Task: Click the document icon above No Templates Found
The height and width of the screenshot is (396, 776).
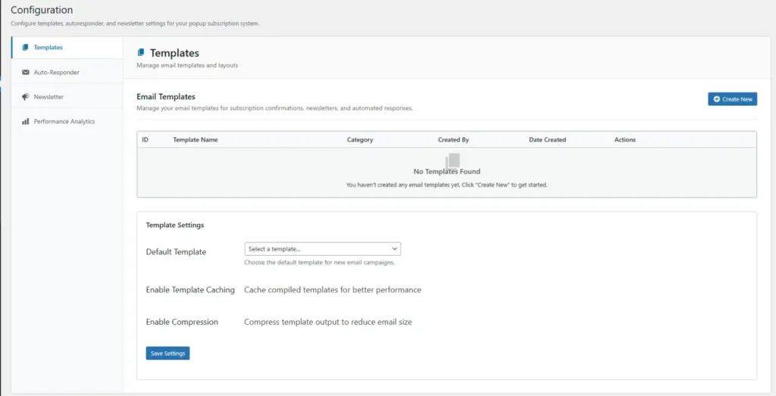Action: [453, 161]
